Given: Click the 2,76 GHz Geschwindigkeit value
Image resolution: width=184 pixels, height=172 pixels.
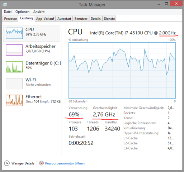Looking at the screenshot, I should 104,115.
